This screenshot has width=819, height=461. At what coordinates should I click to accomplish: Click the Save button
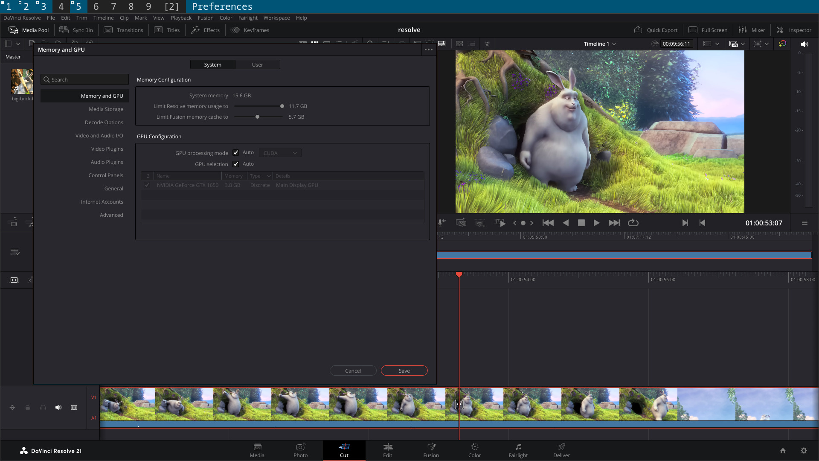404,371
